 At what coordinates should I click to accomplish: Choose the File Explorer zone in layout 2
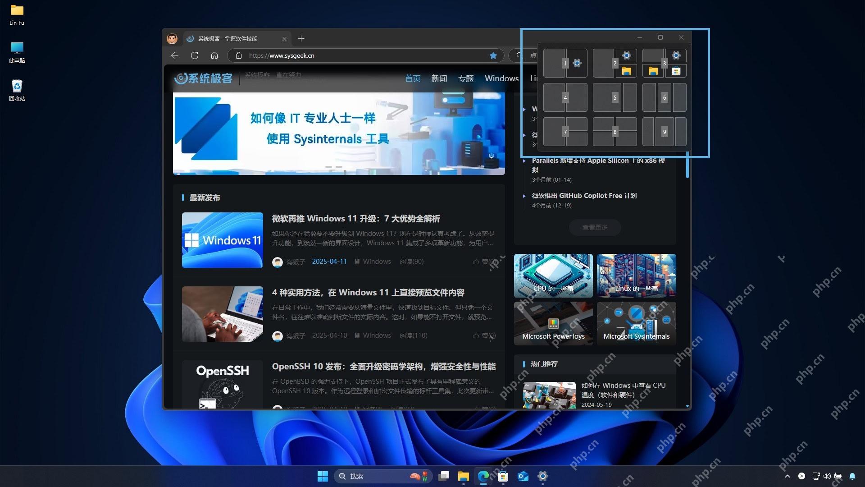coord(626,71)
